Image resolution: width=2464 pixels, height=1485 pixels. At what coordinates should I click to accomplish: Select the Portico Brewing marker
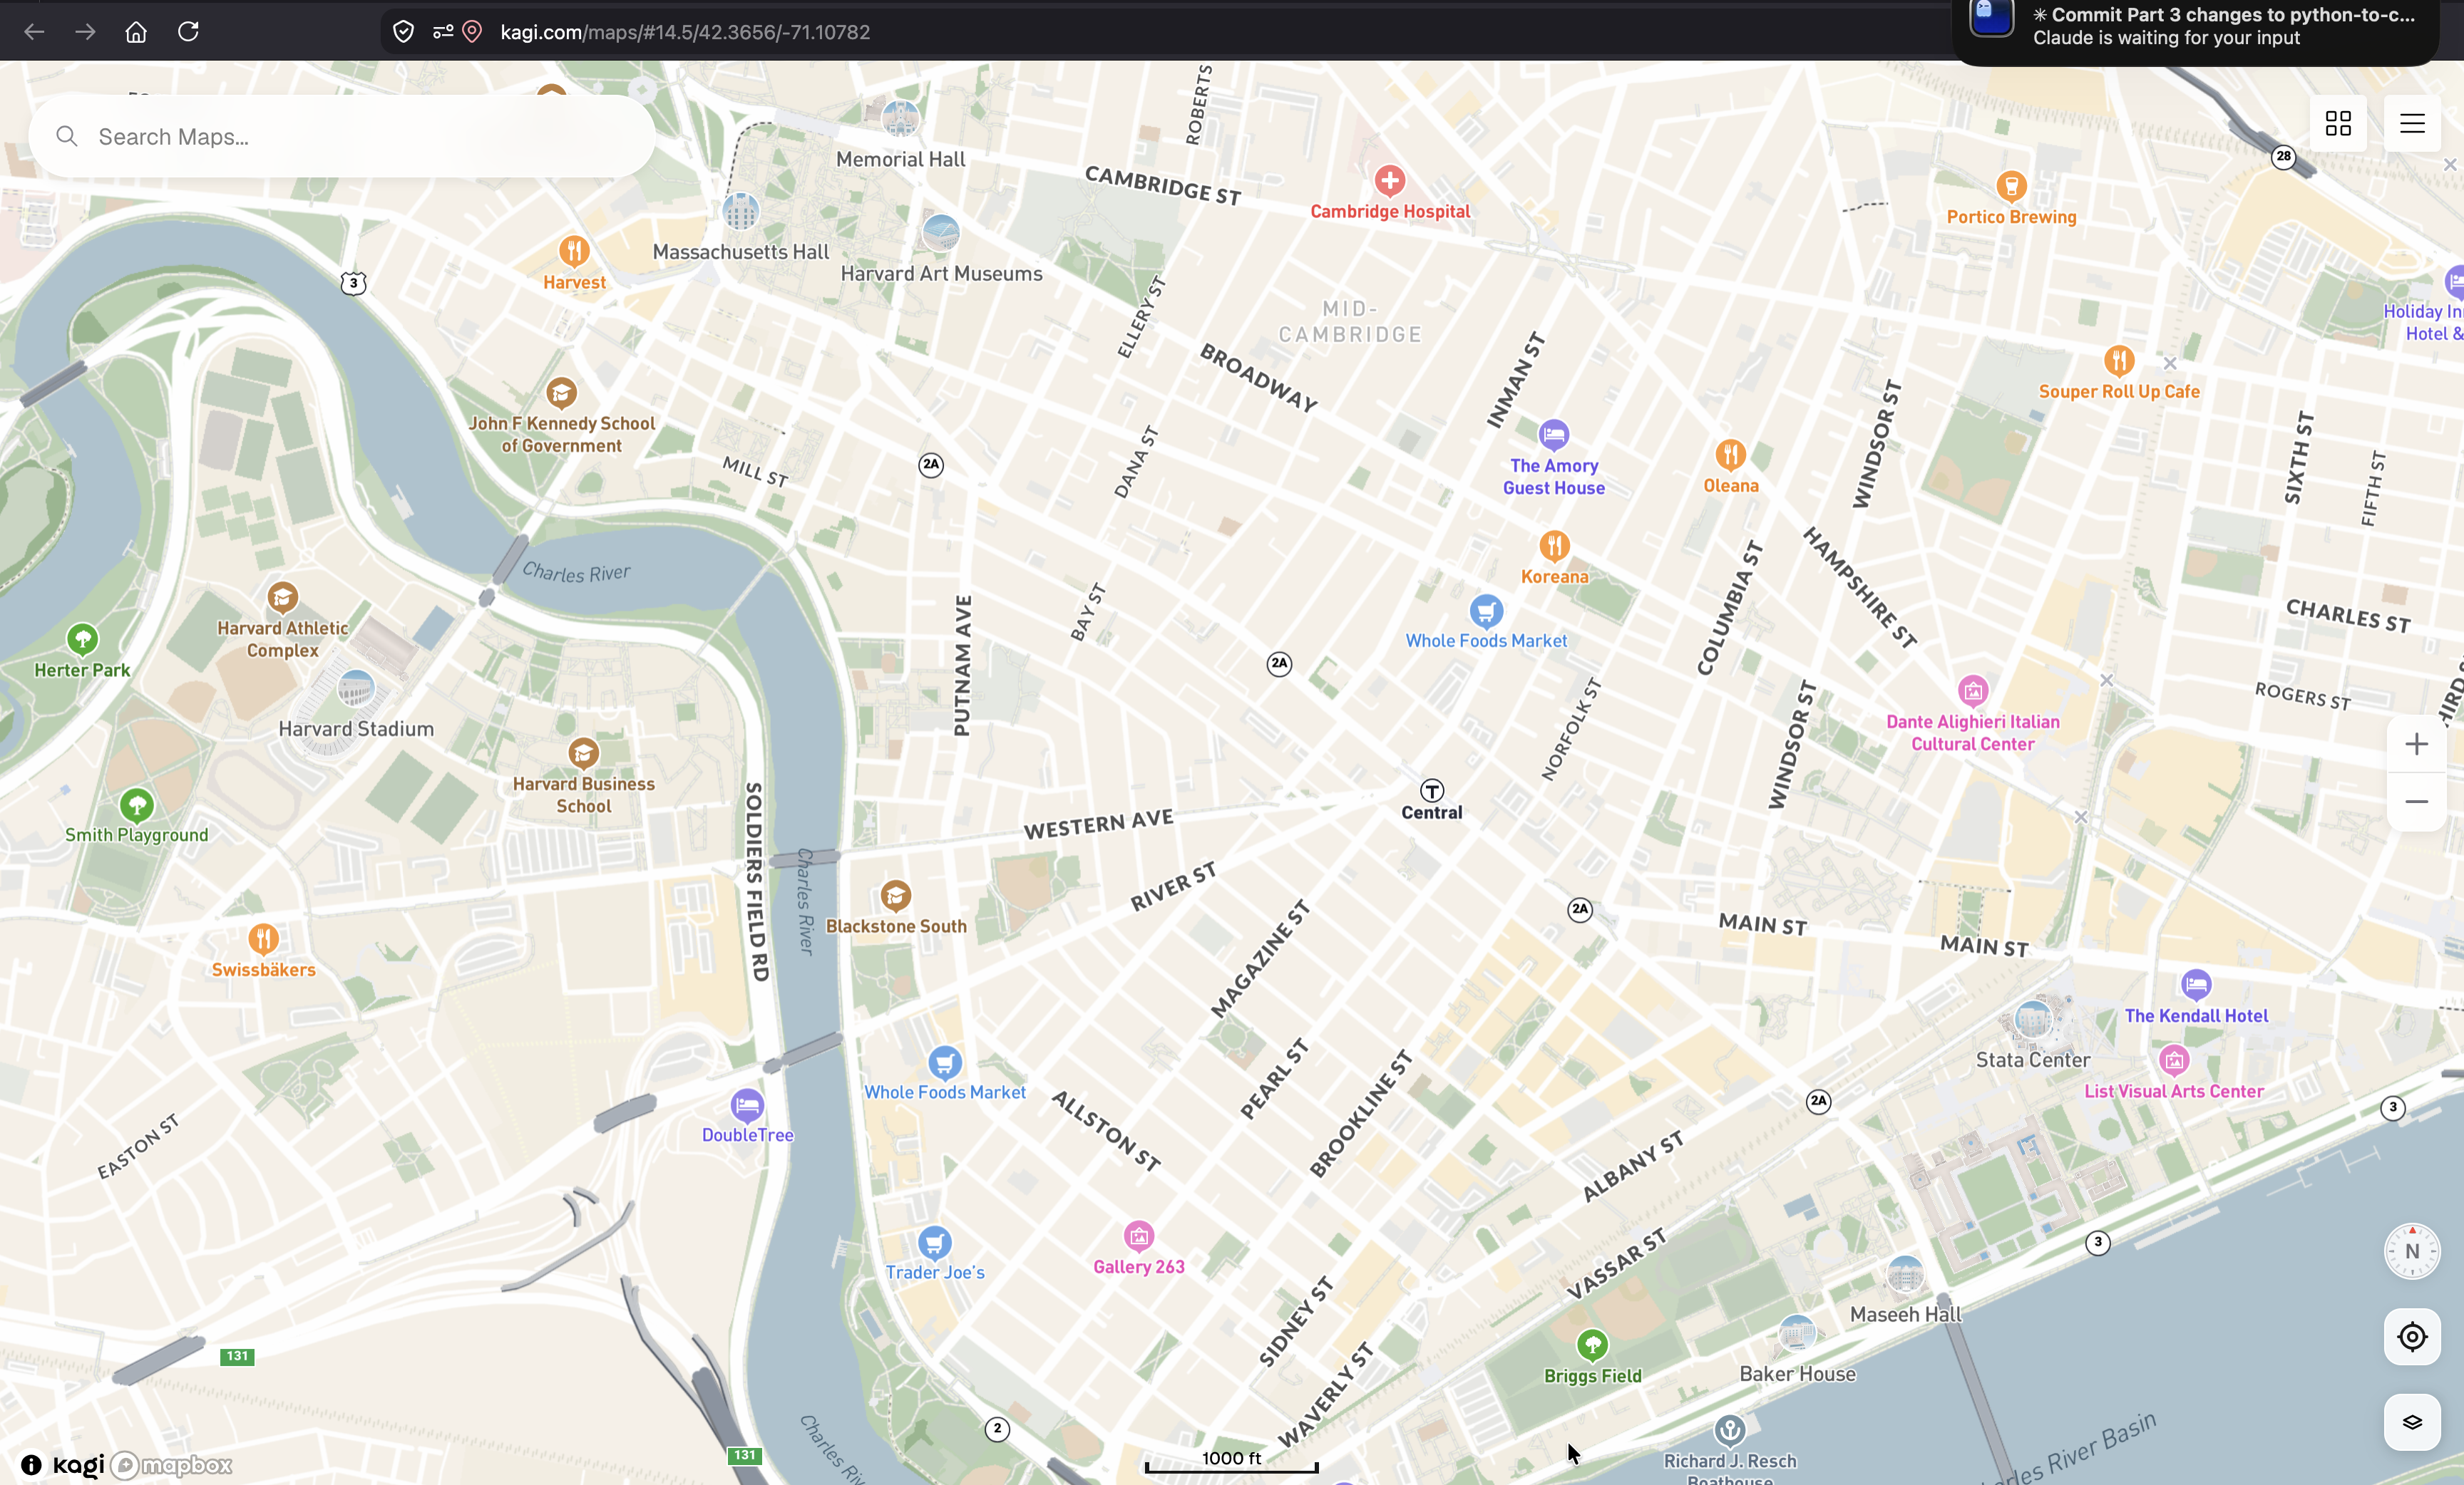pos(2011,186)
